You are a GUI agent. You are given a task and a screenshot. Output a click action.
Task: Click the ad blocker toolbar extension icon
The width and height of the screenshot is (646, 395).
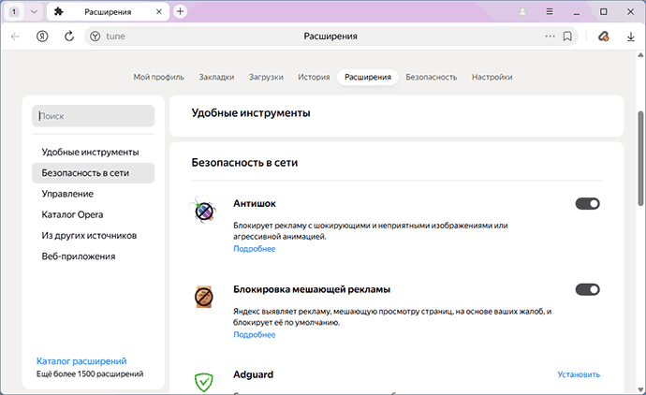(603, 37)
